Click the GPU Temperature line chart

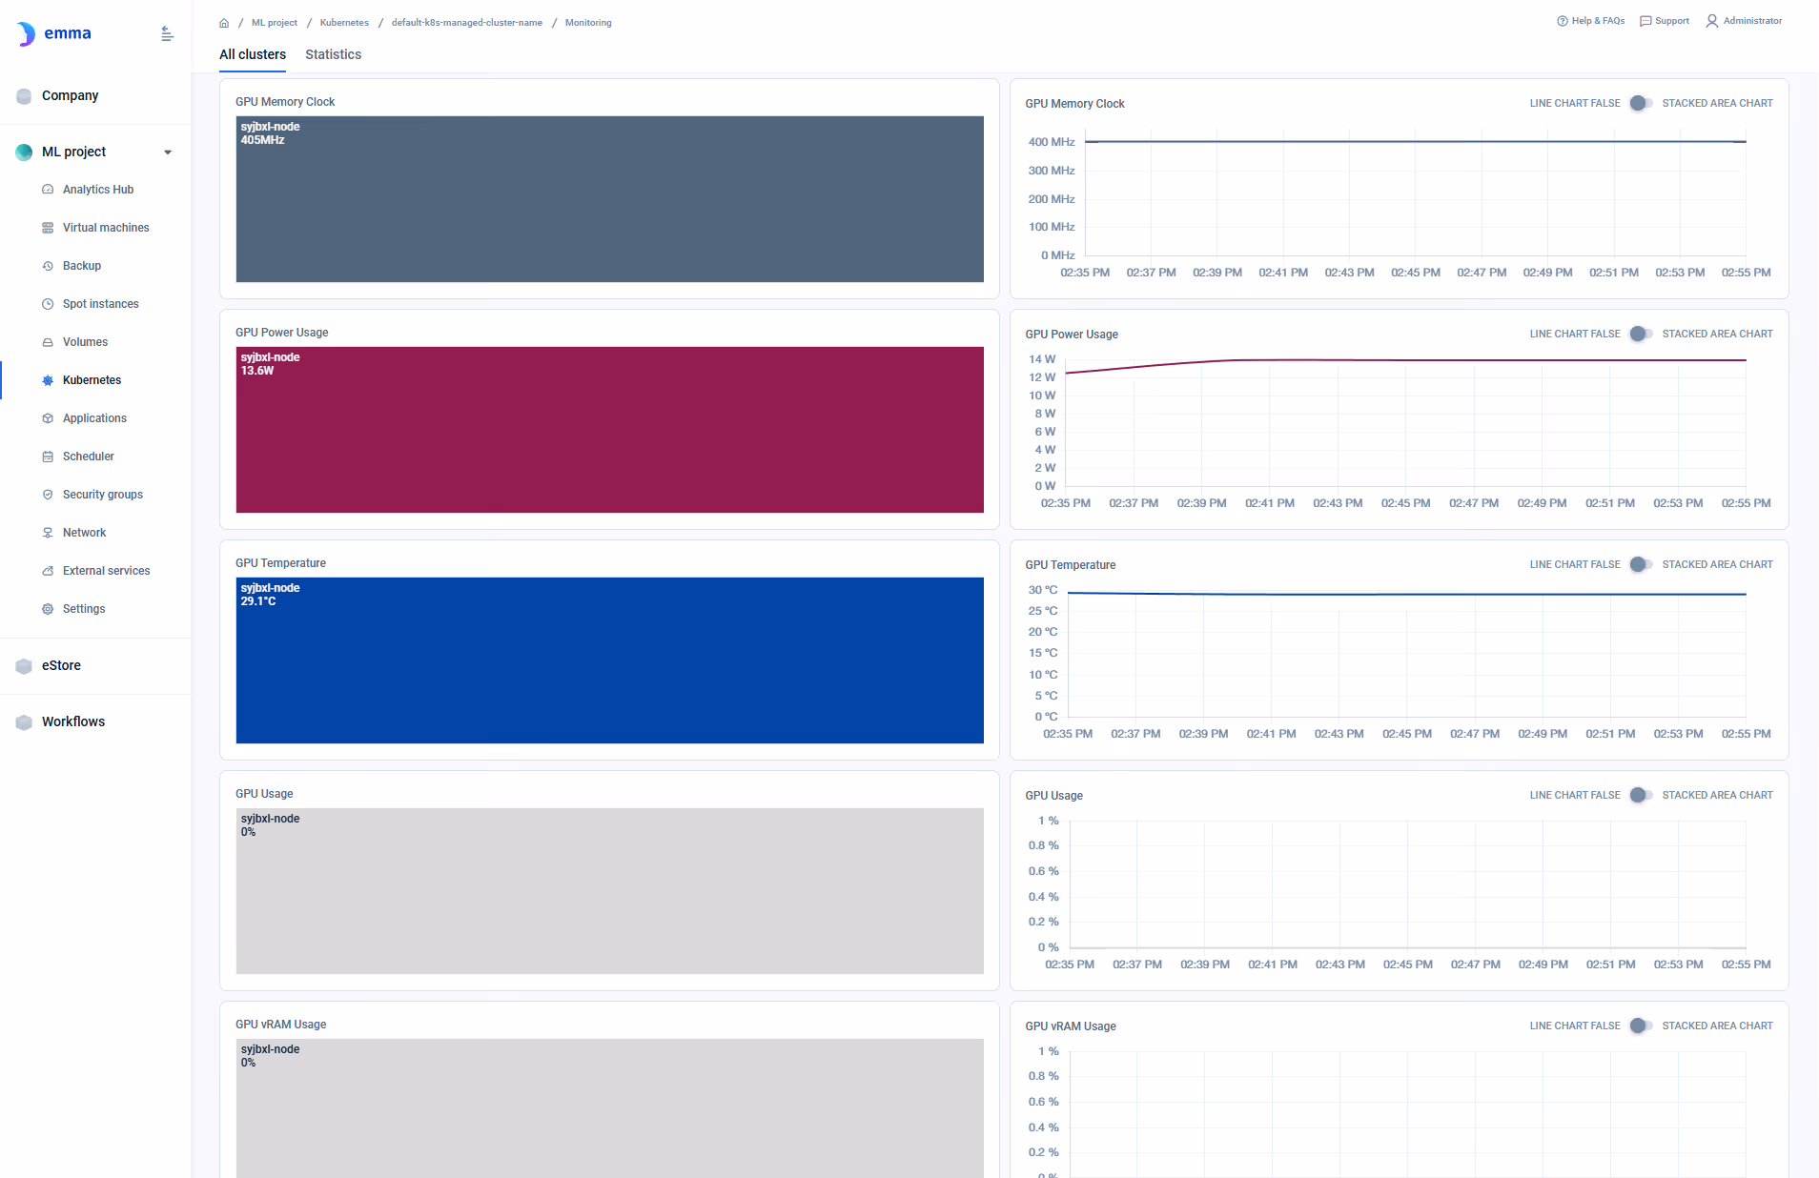[1407, 653]
